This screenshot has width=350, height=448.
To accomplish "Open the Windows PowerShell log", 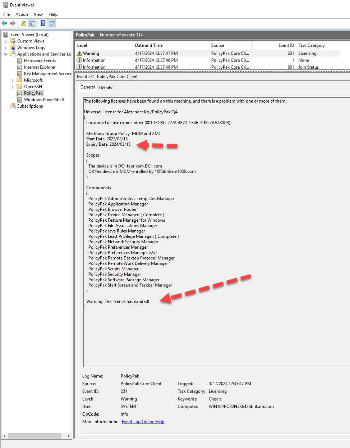I will tap(44, 100).
